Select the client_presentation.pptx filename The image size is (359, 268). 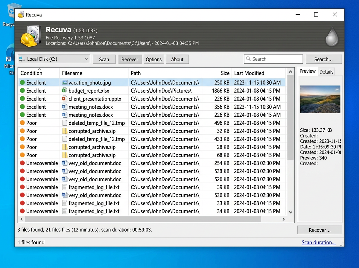95,99
